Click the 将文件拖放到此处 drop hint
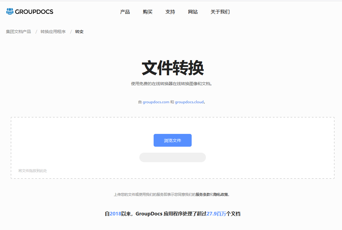Screen dimensions: 342x230 pyautogui.click(x=33, y=170)
